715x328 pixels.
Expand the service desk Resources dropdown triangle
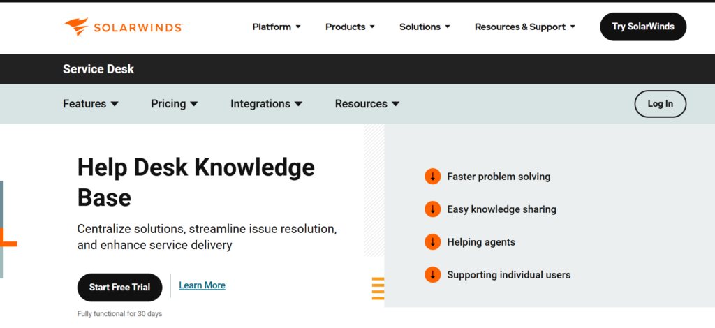395,104
